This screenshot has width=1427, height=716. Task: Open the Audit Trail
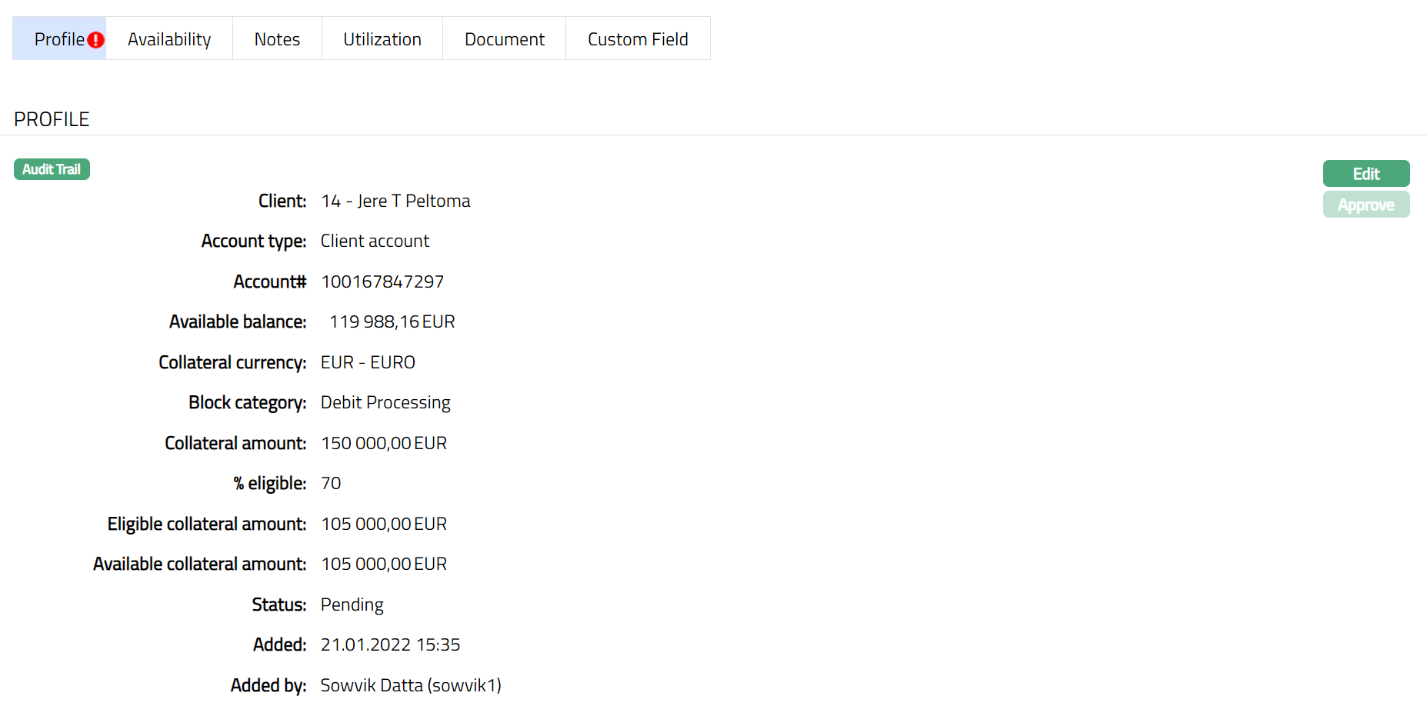pyautogui.click(x=52, y=169)
